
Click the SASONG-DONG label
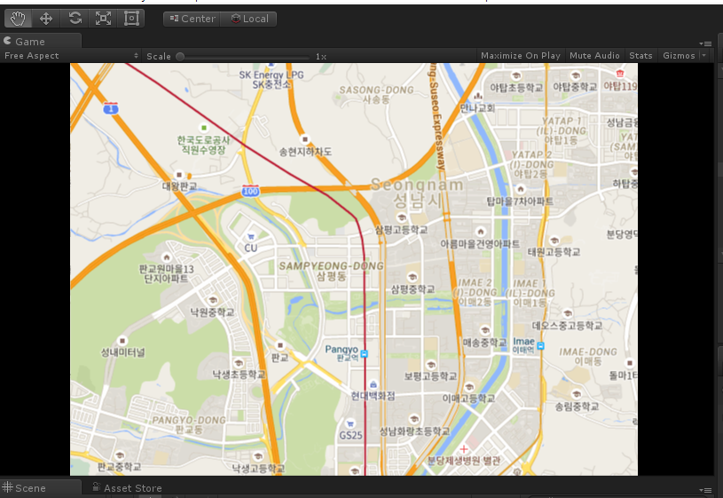pos(377,90)
